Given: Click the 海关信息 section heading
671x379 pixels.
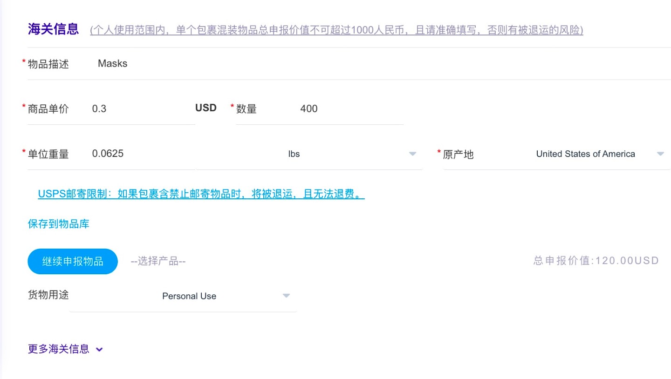Looking at the screenshot, I should click(x=53, y=29).
